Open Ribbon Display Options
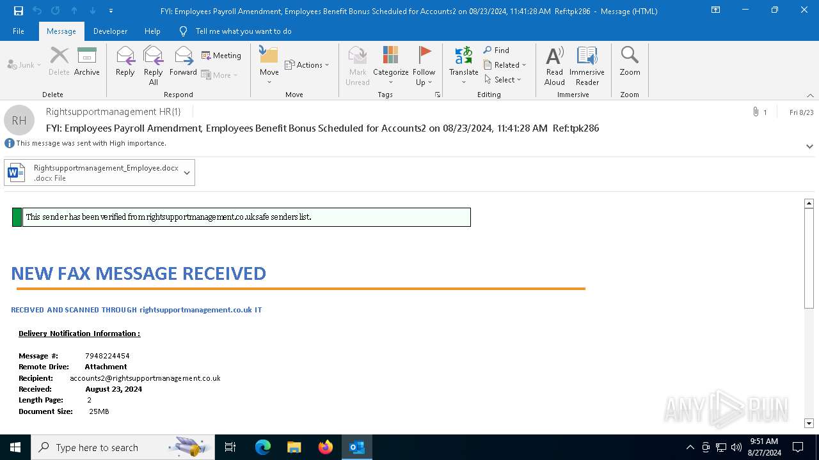819x460 pixels. (716, 10)
